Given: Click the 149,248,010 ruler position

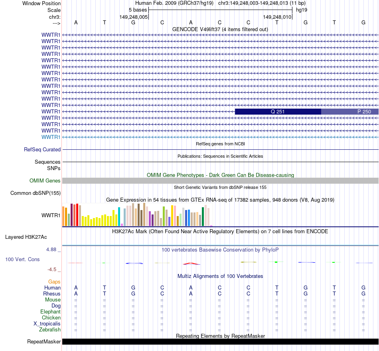Looking at the screenshot, I should pos(277,17).
